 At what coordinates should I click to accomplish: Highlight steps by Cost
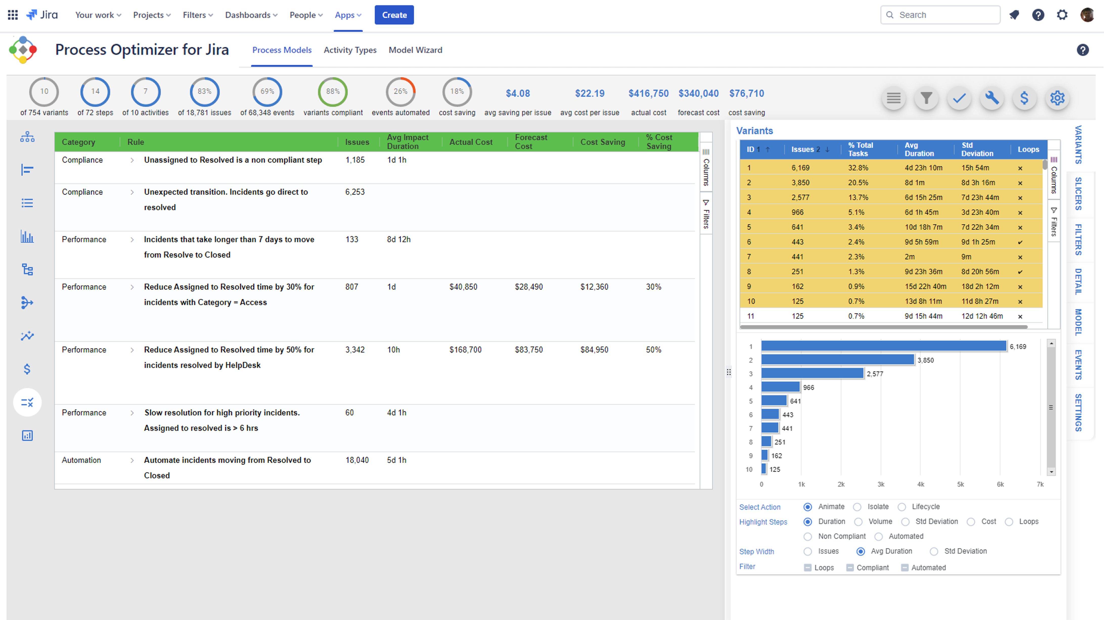click(971, 522)
